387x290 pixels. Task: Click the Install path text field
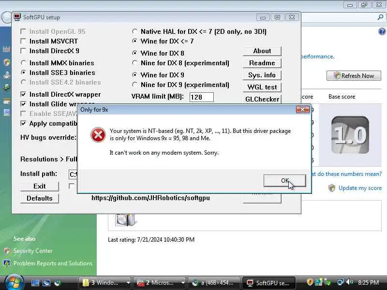[73, 174]
